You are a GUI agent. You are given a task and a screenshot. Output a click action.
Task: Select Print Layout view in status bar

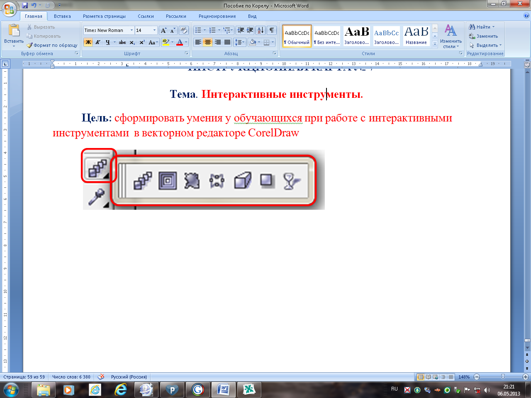click(421, 377)
